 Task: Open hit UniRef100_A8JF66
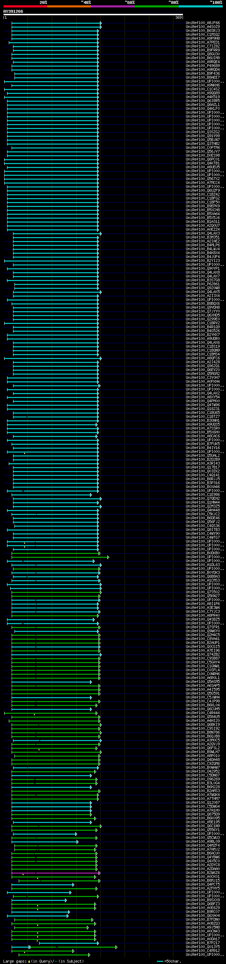203,23
